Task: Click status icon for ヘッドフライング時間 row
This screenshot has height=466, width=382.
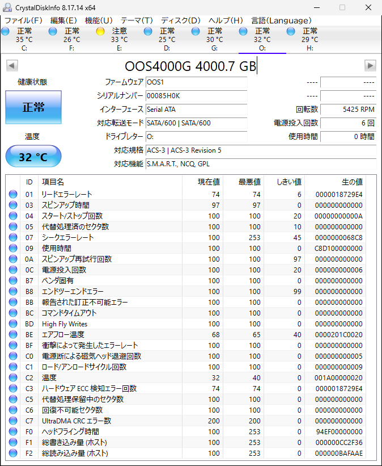Action: [13, 431]
